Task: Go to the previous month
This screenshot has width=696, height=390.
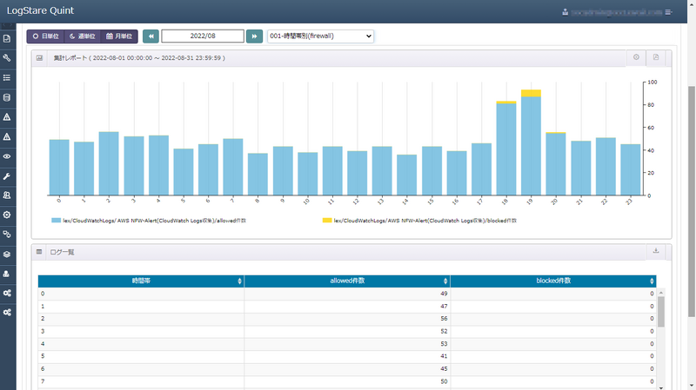Action: [x=151, y=36]
